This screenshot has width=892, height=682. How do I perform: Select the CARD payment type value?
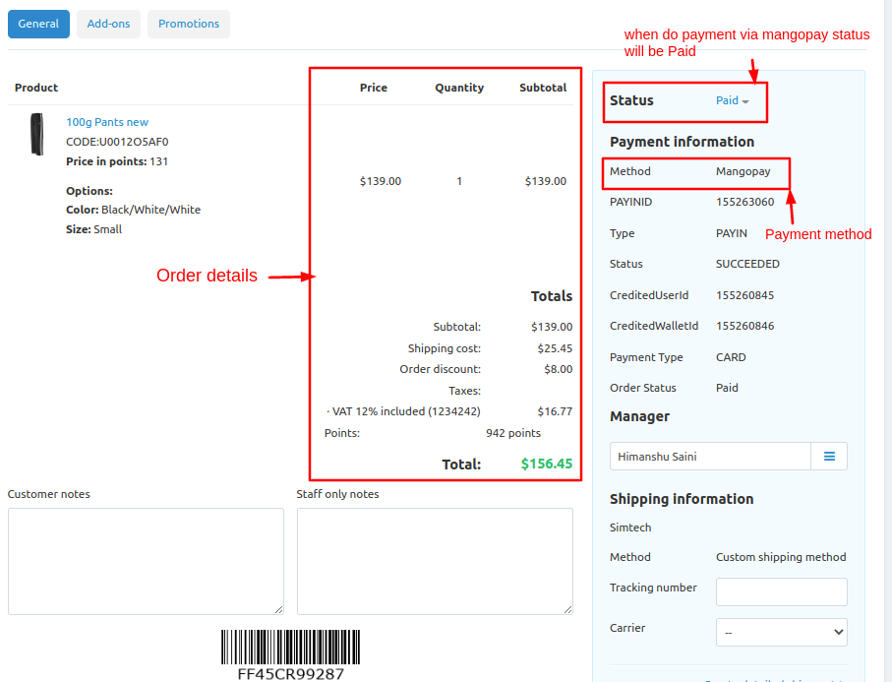tap(731, 357)
